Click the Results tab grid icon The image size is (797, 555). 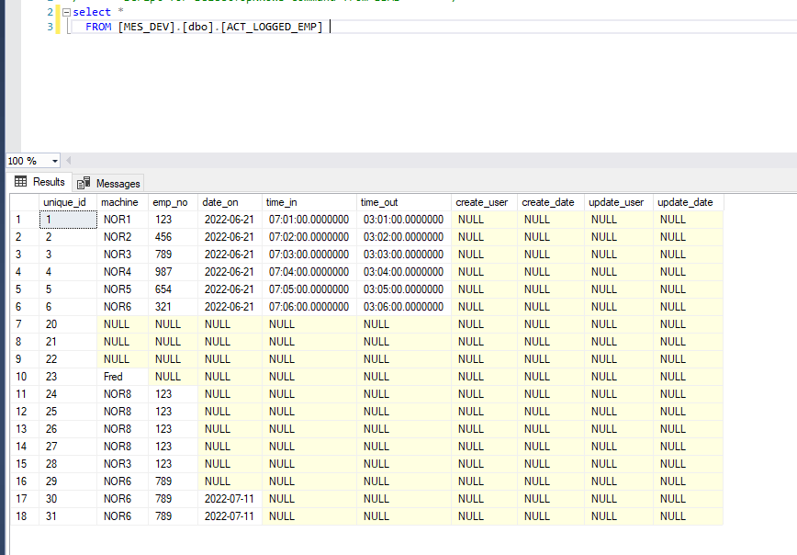click(x=20, y=182)
